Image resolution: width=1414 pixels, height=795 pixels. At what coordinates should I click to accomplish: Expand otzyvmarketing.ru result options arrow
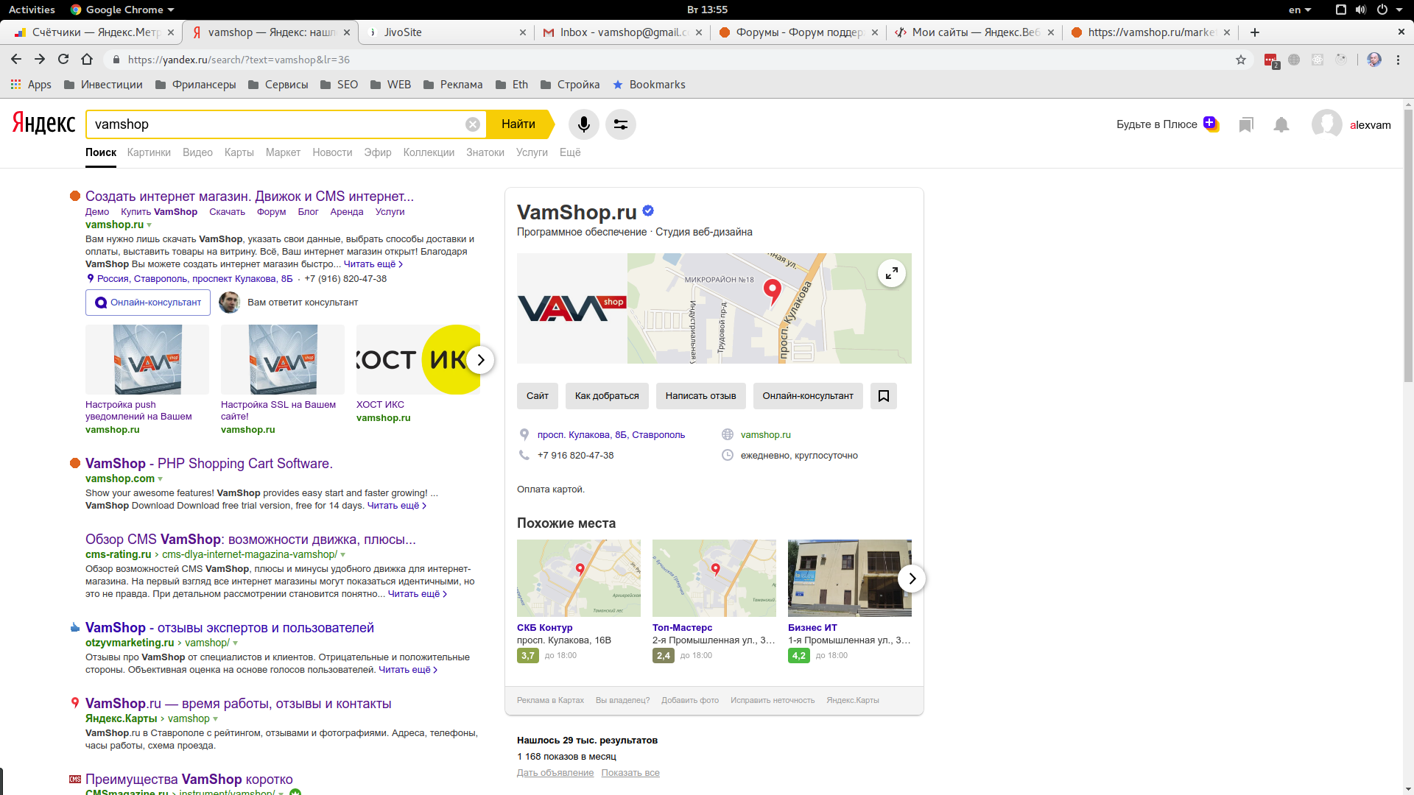(x=236, y=643)
